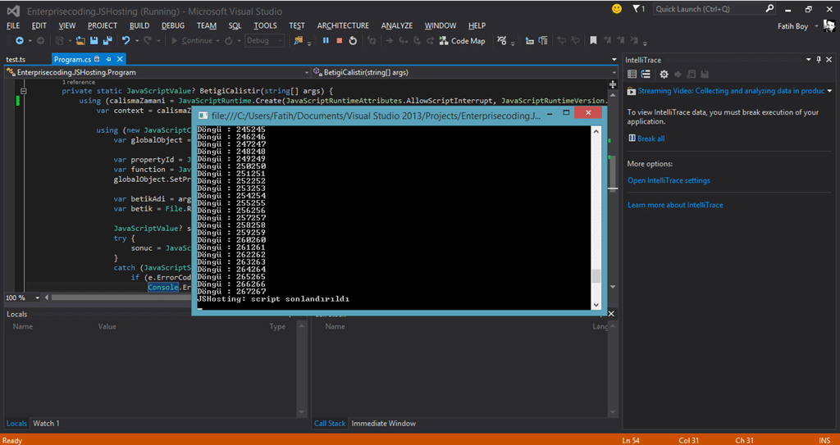
Task: Click the Break all link
Action: (651, 138)
